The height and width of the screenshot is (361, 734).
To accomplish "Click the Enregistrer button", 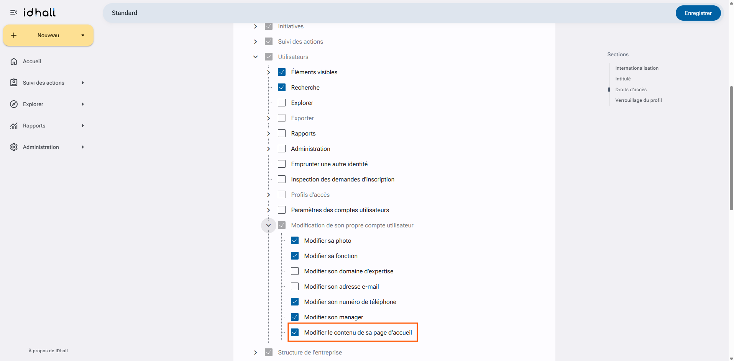I will tap(698, 13).
